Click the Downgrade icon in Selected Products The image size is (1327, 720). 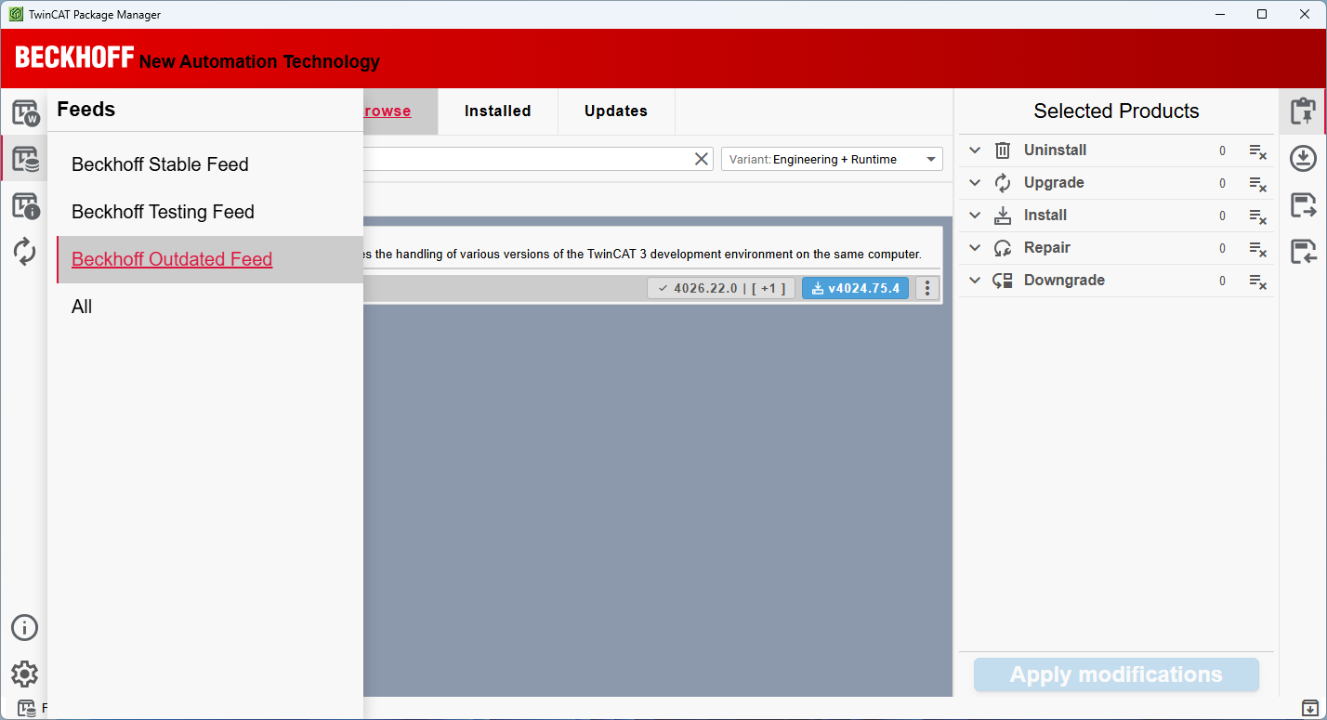click(x=1003, y=281)
